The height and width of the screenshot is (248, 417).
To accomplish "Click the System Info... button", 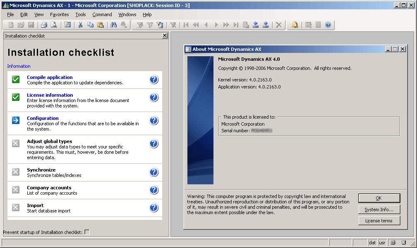I will coord(379,210).
